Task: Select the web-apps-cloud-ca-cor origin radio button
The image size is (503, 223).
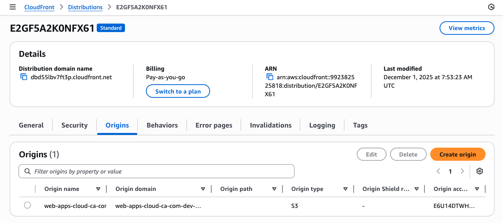Action: [x=27, y=205]
